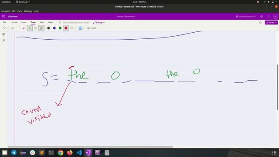This screenshot has width=279, height=157.
Task: Open the Settings window menu
Action: point(28,11)
